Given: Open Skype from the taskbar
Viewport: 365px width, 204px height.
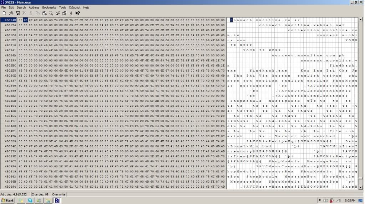Looking at the screenshot, I should 30,201.
